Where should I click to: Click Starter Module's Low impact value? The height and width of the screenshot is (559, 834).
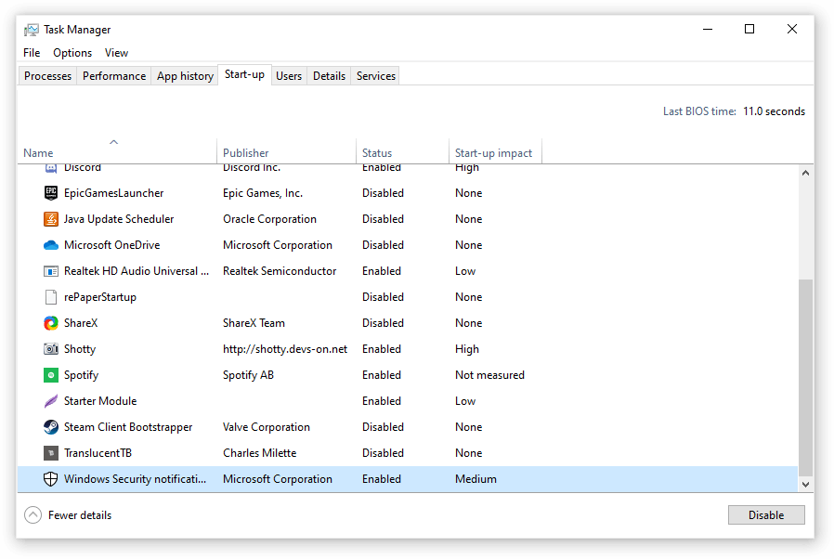tap(465, 401)
